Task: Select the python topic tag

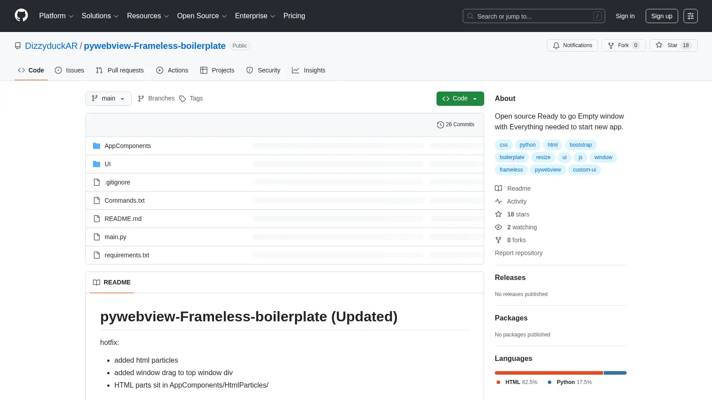Action: point(527,145)
